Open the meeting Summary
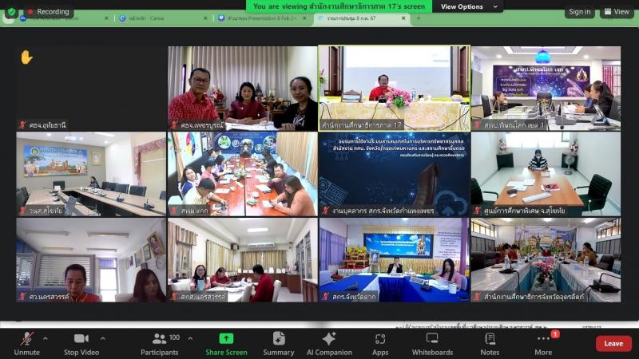The width and height of the screenshot is (639, 359). click(279, 344)
